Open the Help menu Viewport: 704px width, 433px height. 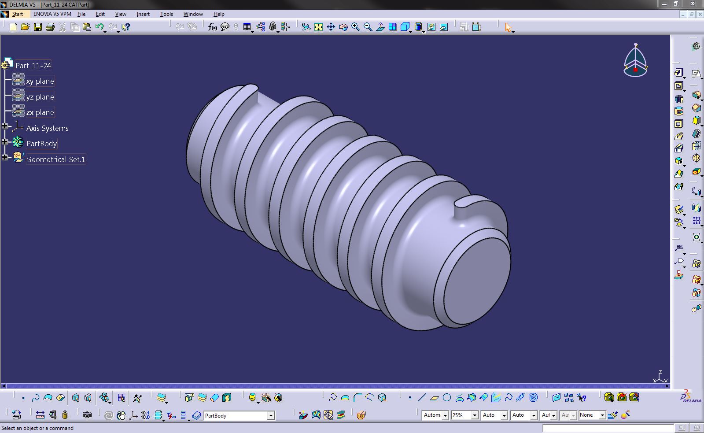[219, 14]
